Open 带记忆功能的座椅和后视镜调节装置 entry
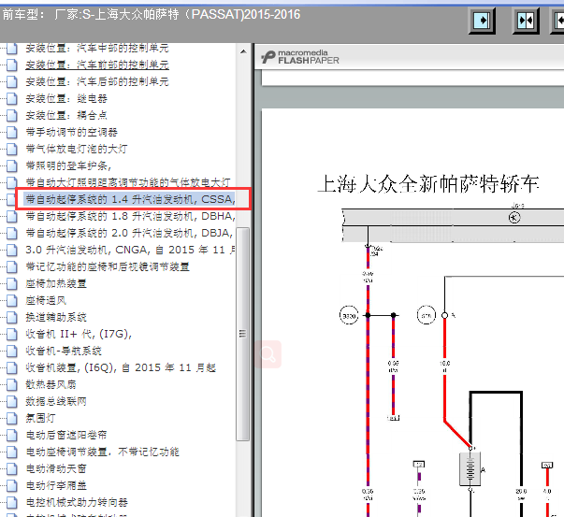The height and width of the screenshot is (517, 564). pyautogui.click(x=108, y=266)
